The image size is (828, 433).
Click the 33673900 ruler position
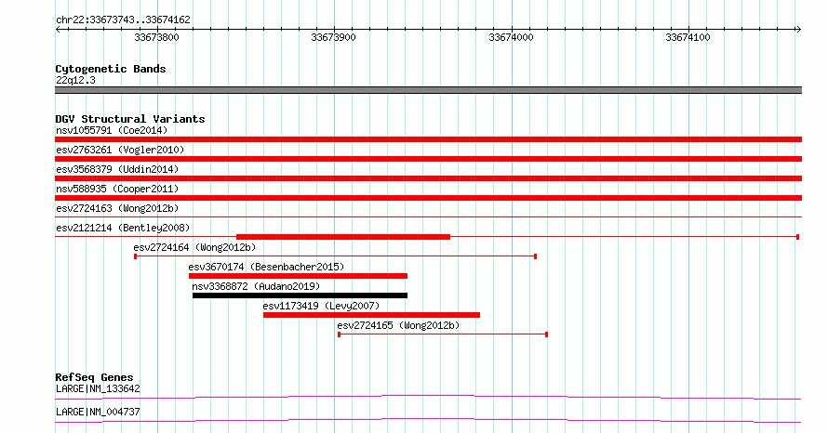point(334,37)
